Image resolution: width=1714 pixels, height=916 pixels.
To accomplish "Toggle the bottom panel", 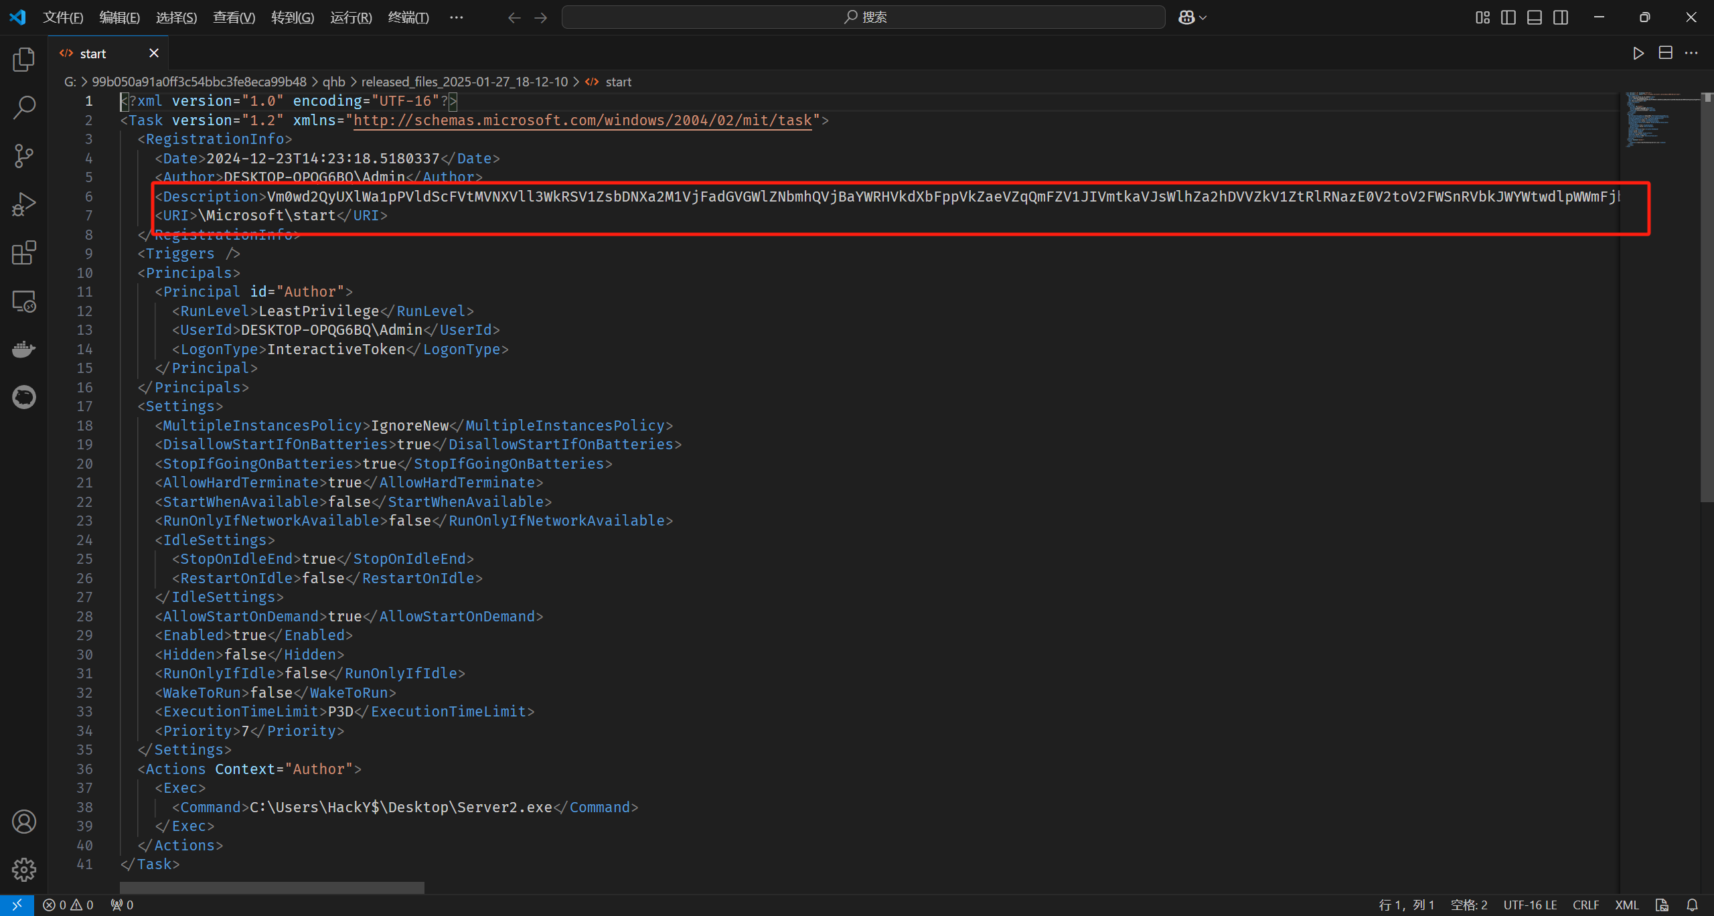I will (1535, 17).
